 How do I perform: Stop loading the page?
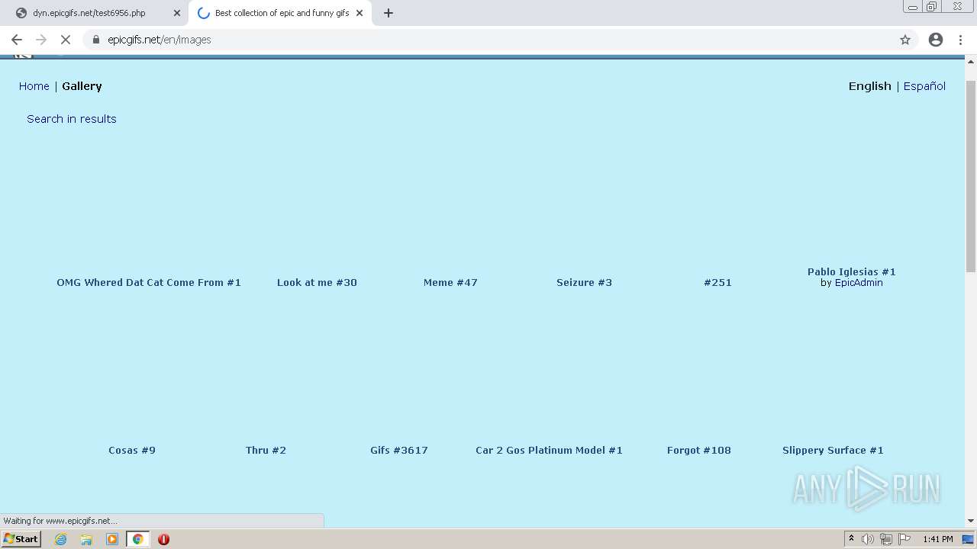tap(66, 40)
